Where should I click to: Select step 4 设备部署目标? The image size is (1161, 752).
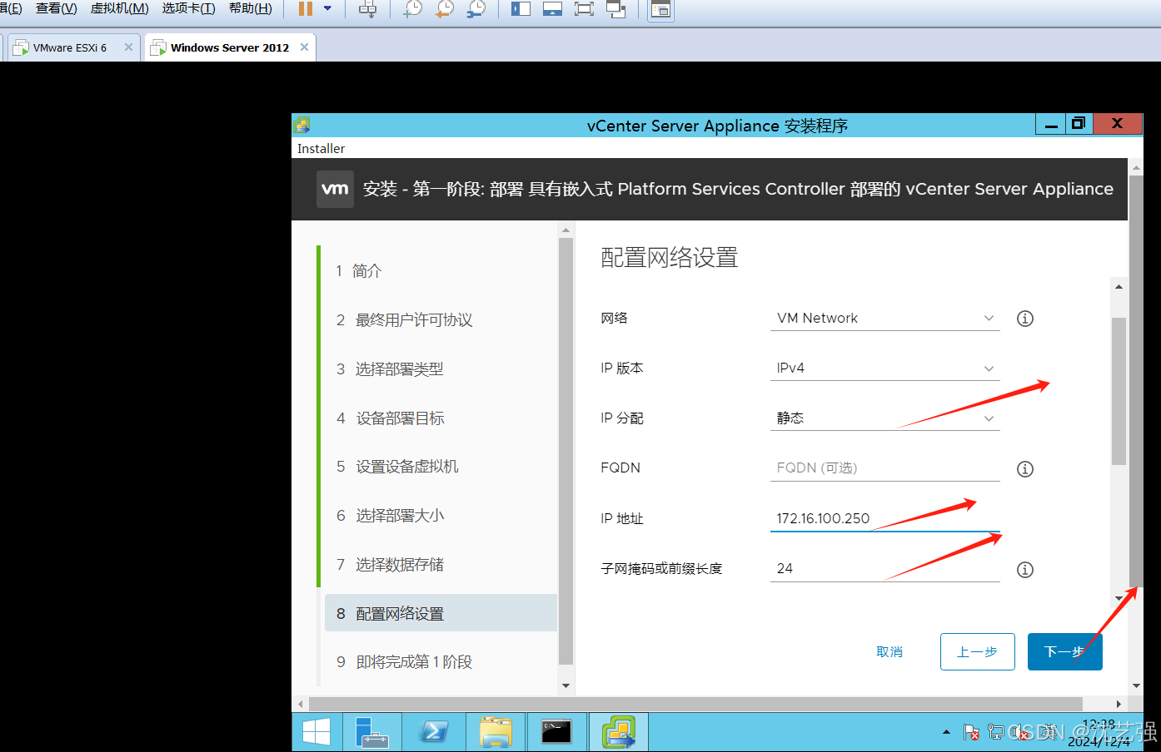(x=441, y=418)
